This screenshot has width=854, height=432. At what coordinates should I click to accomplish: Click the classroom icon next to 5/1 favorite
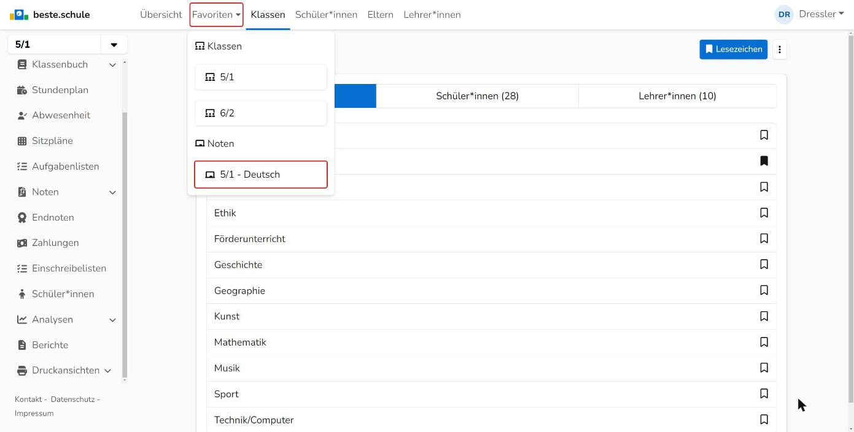click(x=210, y=77)
